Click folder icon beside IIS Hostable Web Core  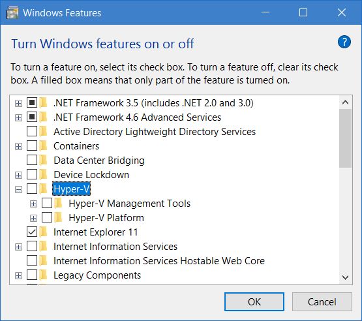(x=43, y=260)
